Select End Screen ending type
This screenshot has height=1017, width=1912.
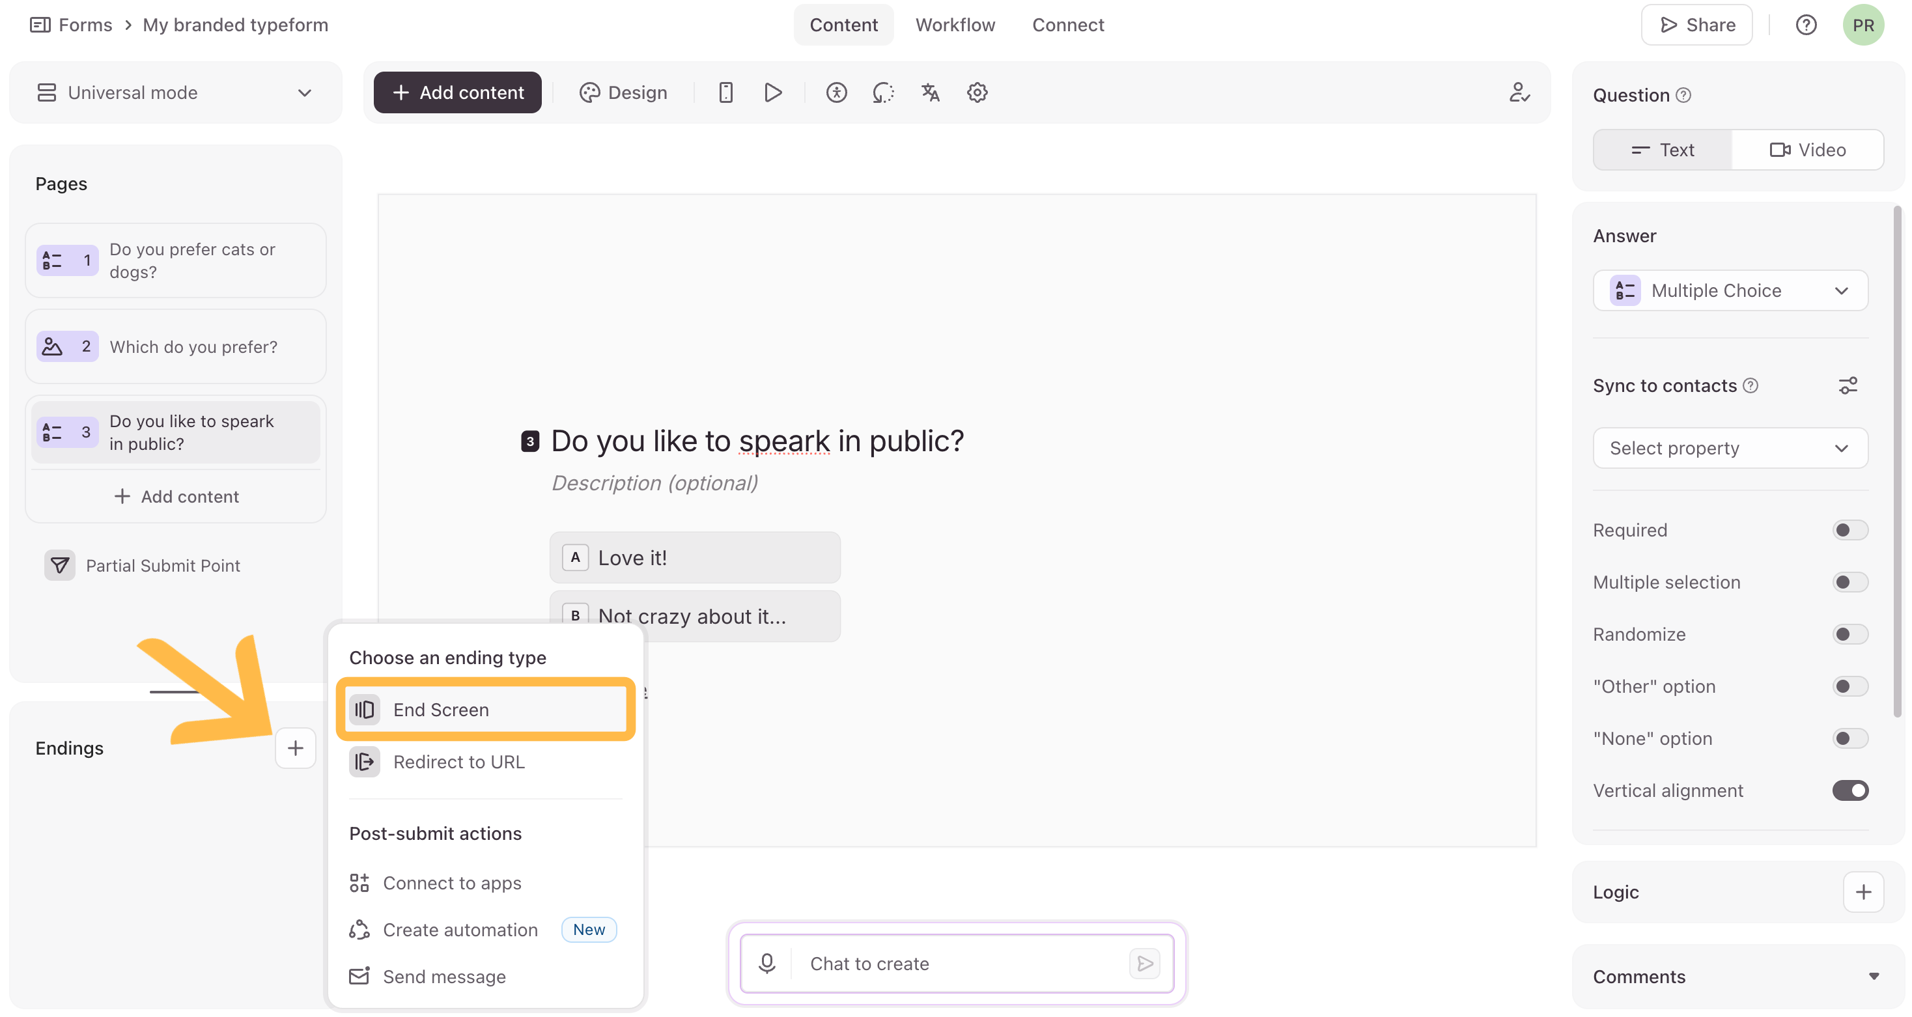485,710
